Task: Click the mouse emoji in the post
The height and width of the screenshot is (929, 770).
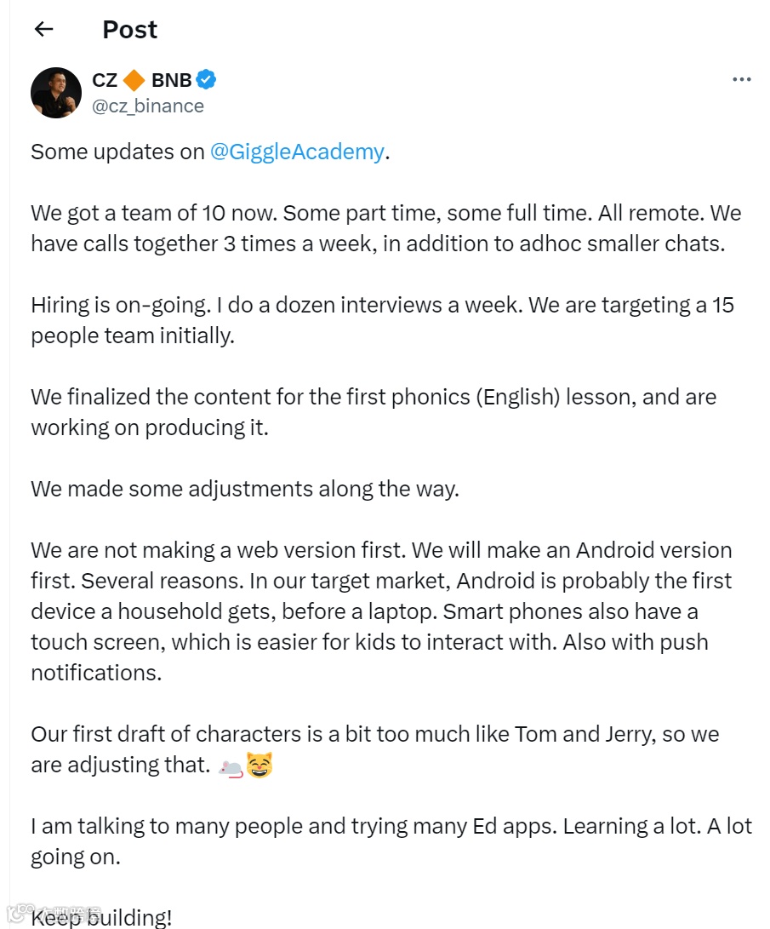Action: click(231, 766)
